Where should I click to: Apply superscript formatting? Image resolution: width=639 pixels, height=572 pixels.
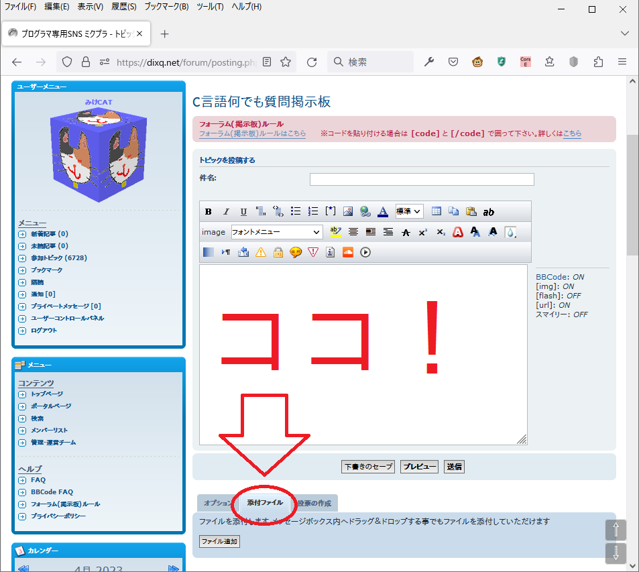point(423,232)
